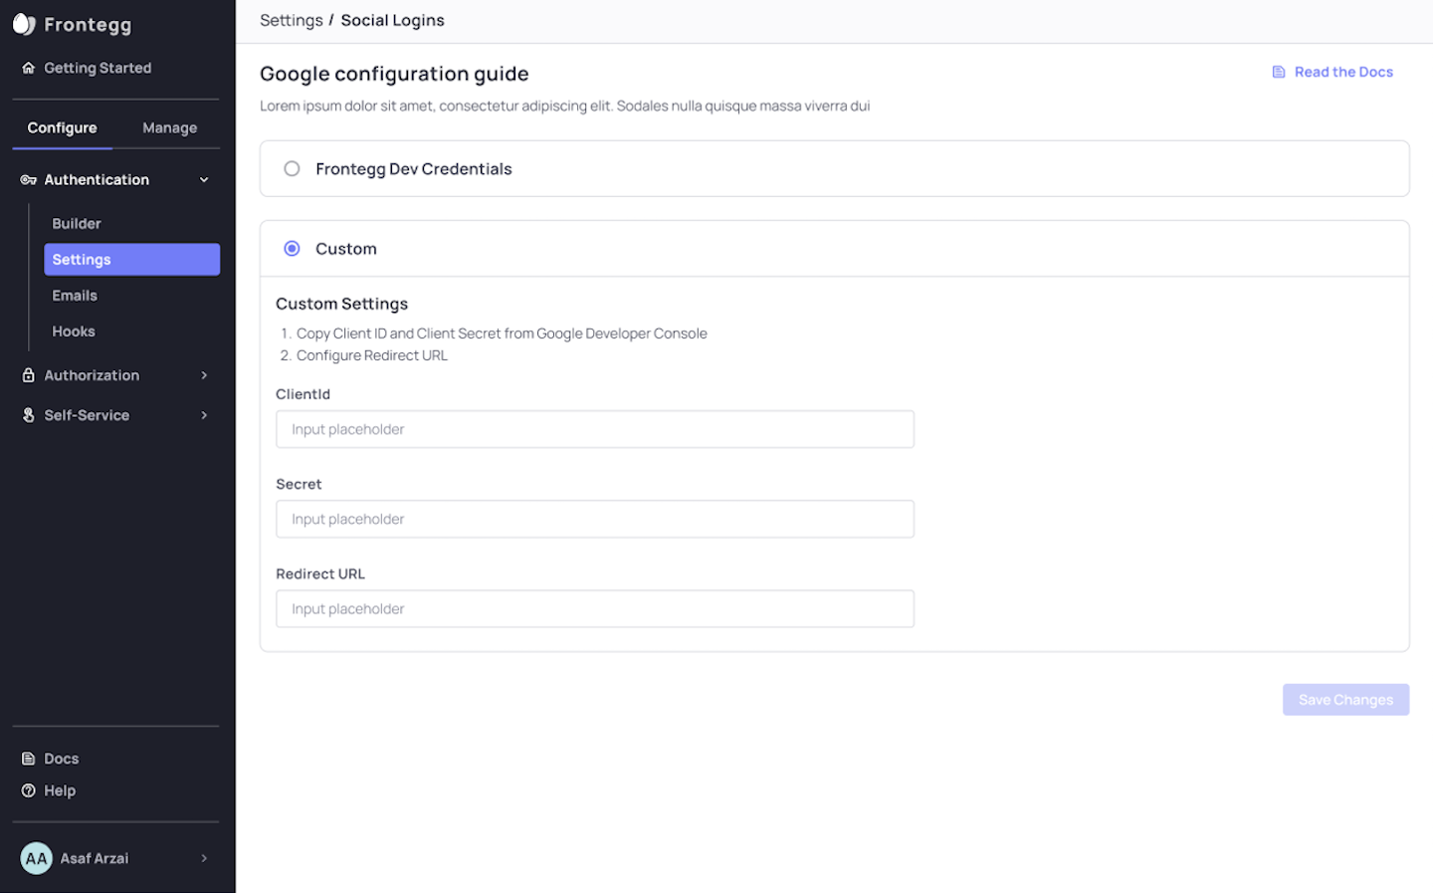
Task: Collapse the Authentication section chevron
Action: 204,180
